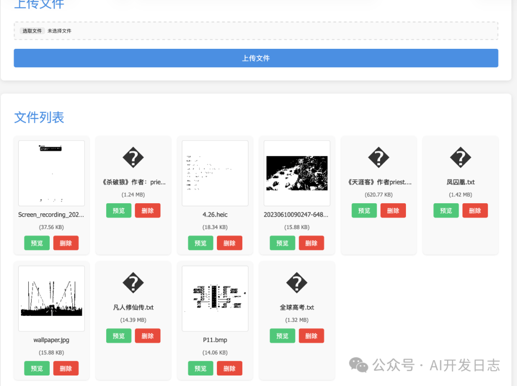517x386 pixels.
Task: Click the file name wallpaper.jpg
Action: click(x=51, y=340)
